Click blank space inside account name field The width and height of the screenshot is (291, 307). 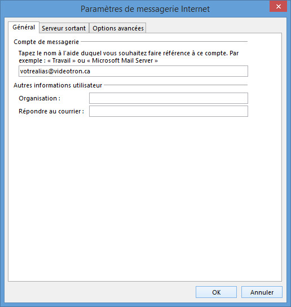(168, 71)
